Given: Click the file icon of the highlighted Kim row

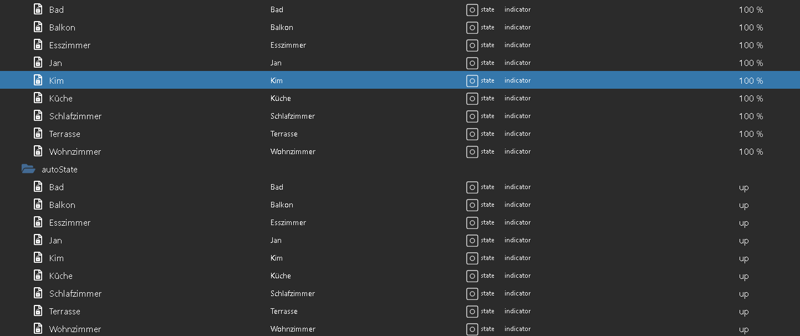Looking at the screenshot, I should coord(38,80).
